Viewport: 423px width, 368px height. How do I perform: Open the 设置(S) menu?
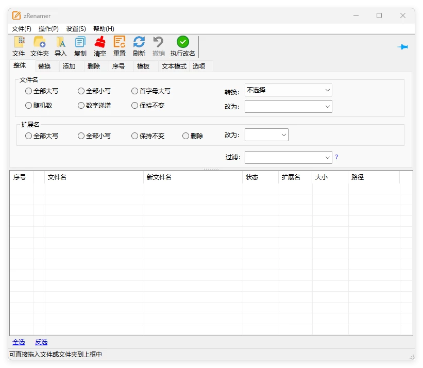(75, 28)
